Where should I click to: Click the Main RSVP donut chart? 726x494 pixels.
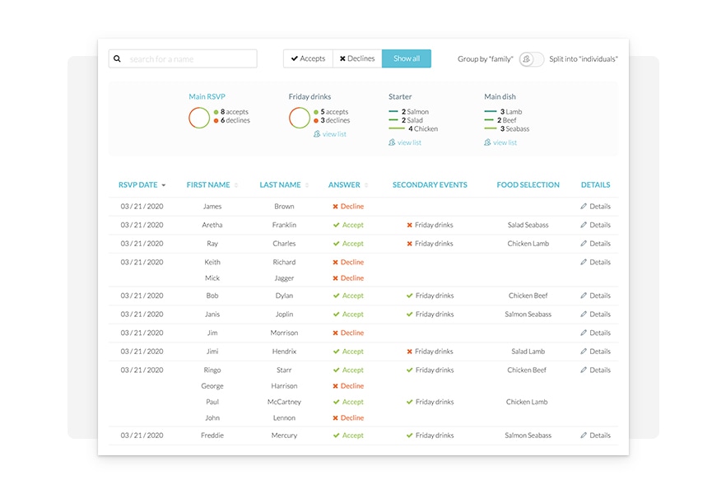pyautogui.click(x=199, y=118)
